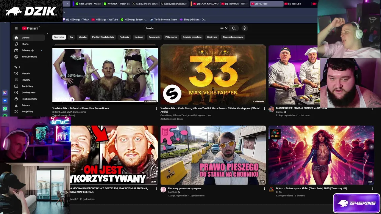Open YouTube Music from sidebar
The width and height of the screenshot is (381, 214).
click(29, 57)
